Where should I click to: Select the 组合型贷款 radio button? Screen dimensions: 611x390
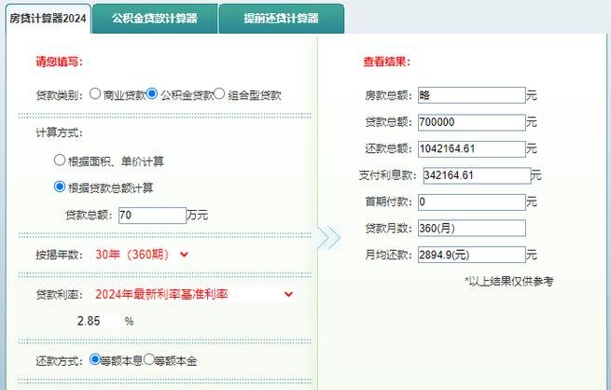coord(219,93)
